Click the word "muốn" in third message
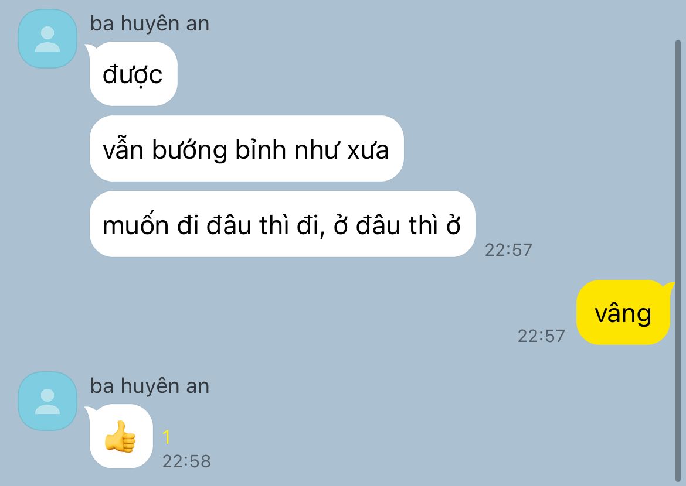This screenshot has width=686, height=486. (x=135, y=225)
